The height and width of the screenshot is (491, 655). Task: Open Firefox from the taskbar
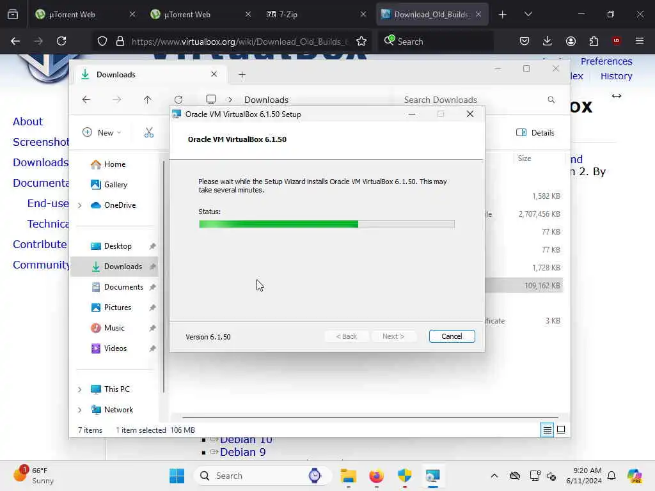376,476
